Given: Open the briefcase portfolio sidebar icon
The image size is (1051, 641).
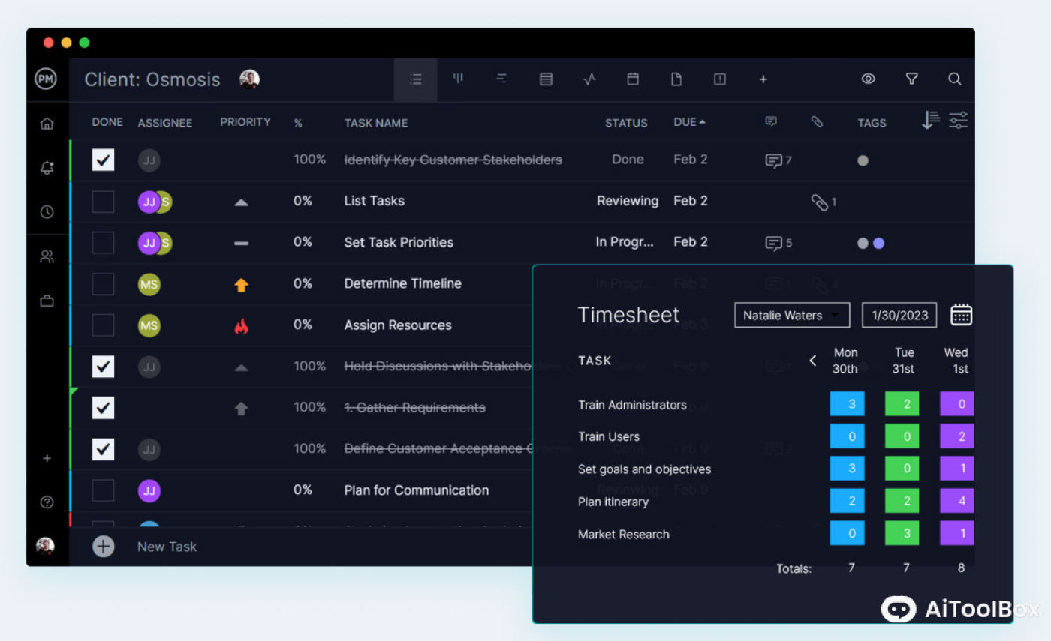Looking at the screenshot, I should pos(47,301).
